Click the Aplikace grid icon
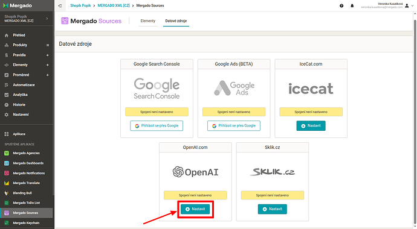Screen dimensions: 417x229 pyautogui.click(x=7, y=134)
